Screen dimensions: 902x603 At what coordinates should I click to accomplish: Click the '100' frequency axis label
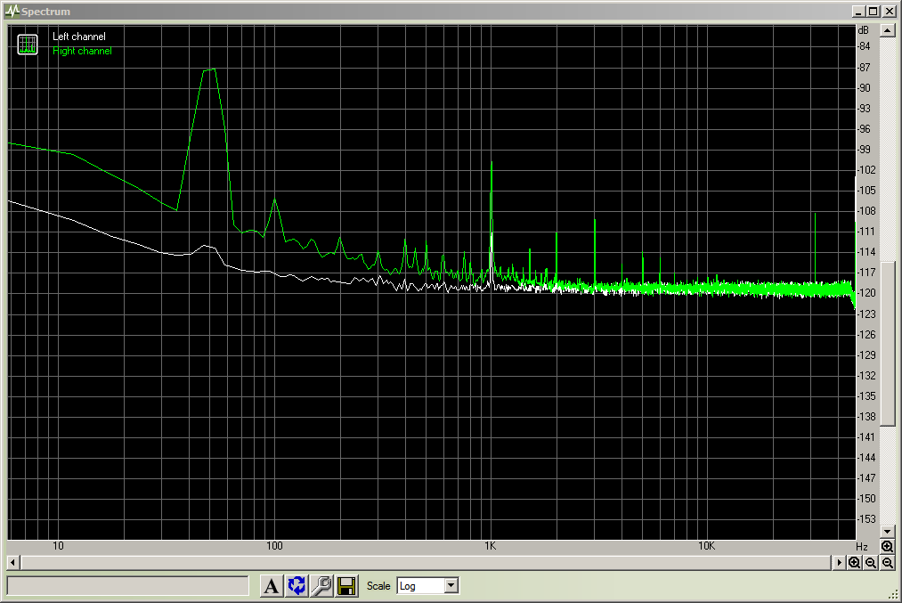click(x=274, y=546)
